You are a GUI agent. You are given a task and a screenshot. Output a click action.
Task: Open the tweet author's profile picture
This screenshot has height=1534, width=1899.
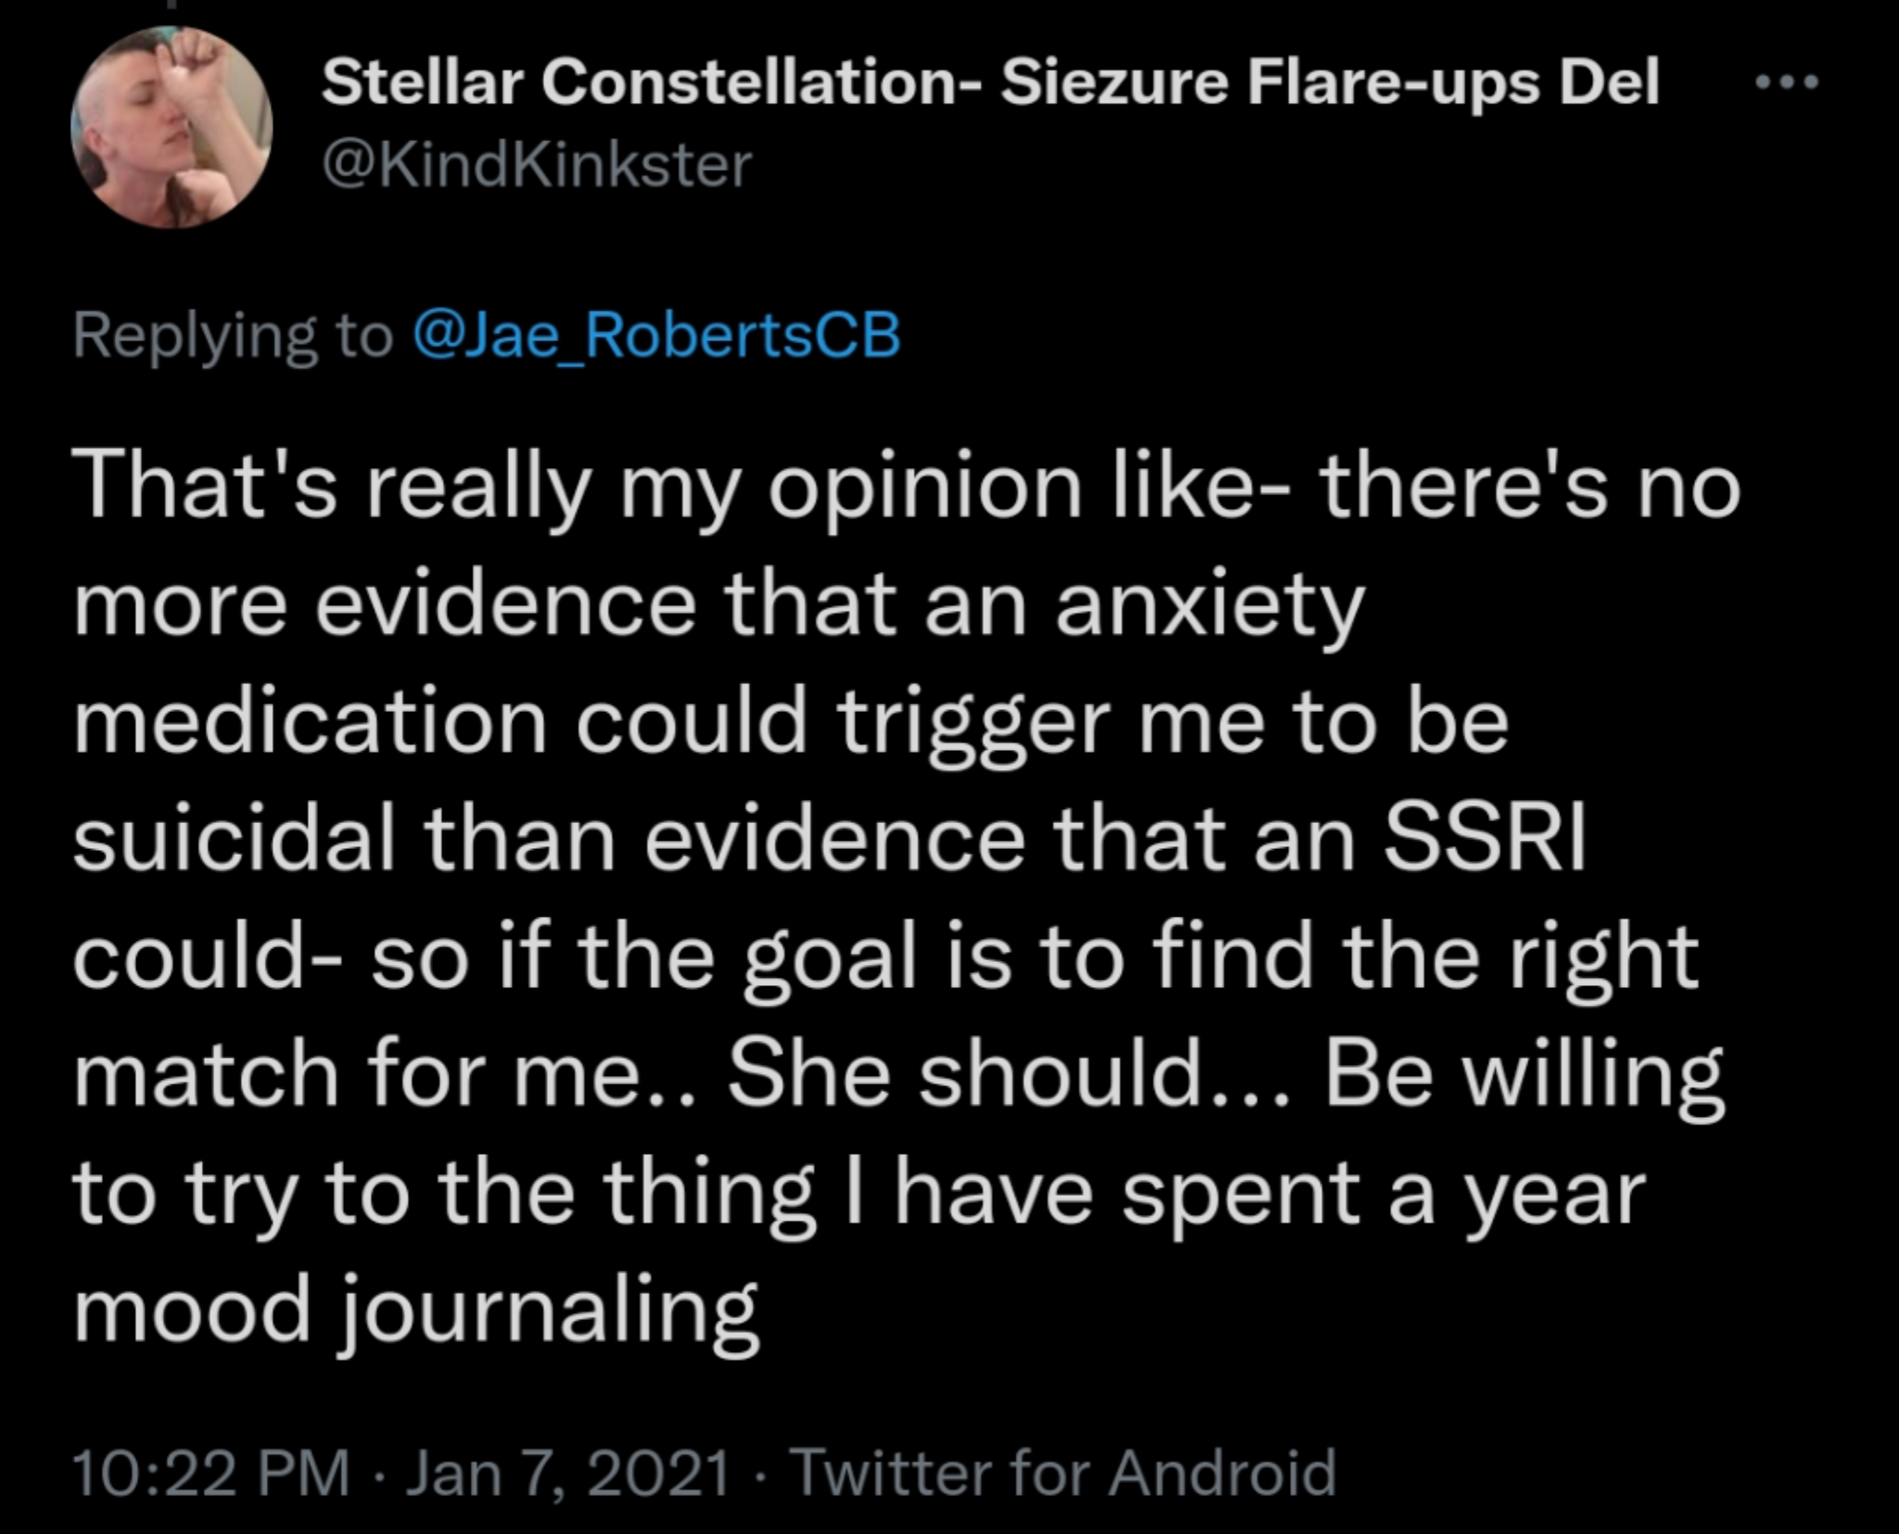coord(172,127)
